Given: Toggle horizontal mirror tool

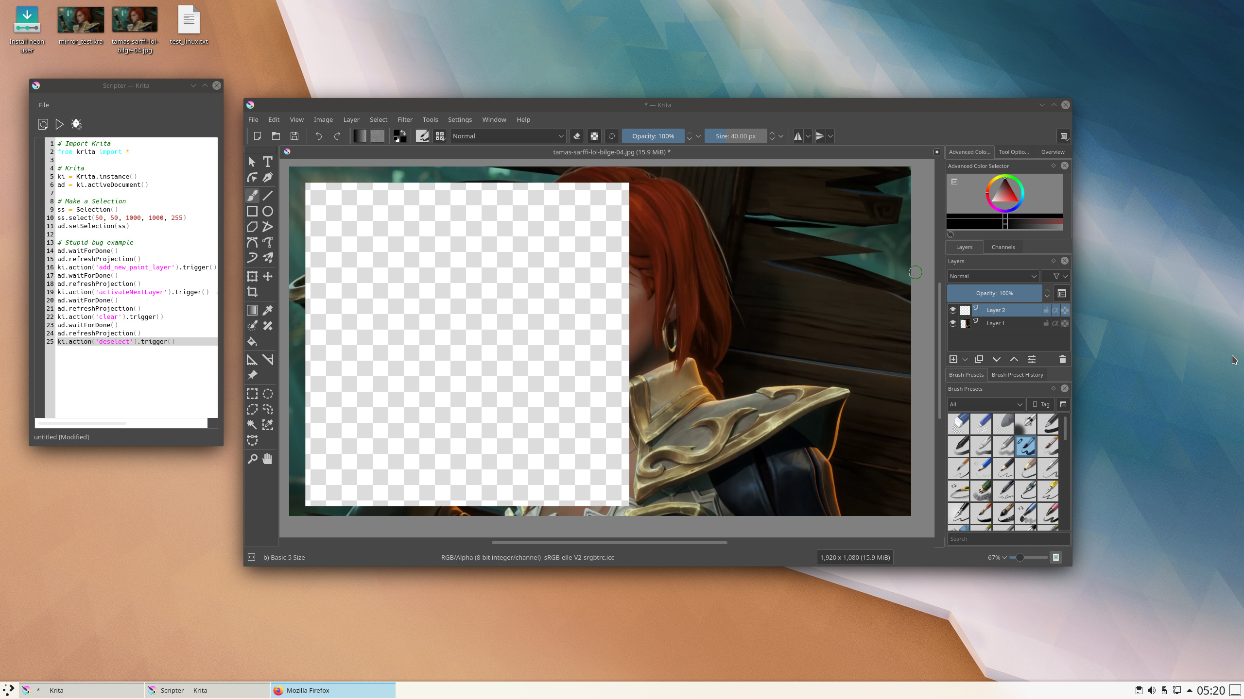Looking at the screenshot, I should [798, 136].
